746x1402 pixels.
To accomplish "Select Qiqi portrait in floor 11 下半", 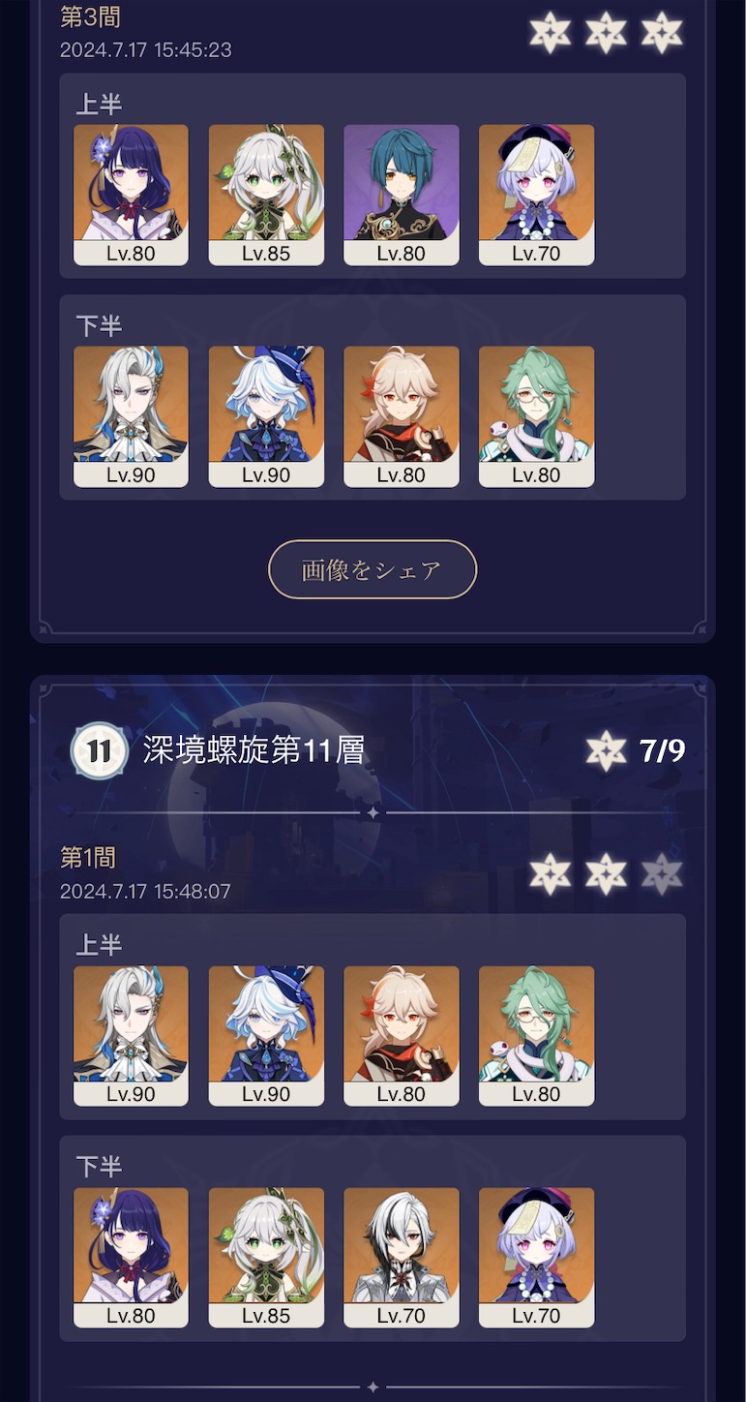I will point(537,1258).
